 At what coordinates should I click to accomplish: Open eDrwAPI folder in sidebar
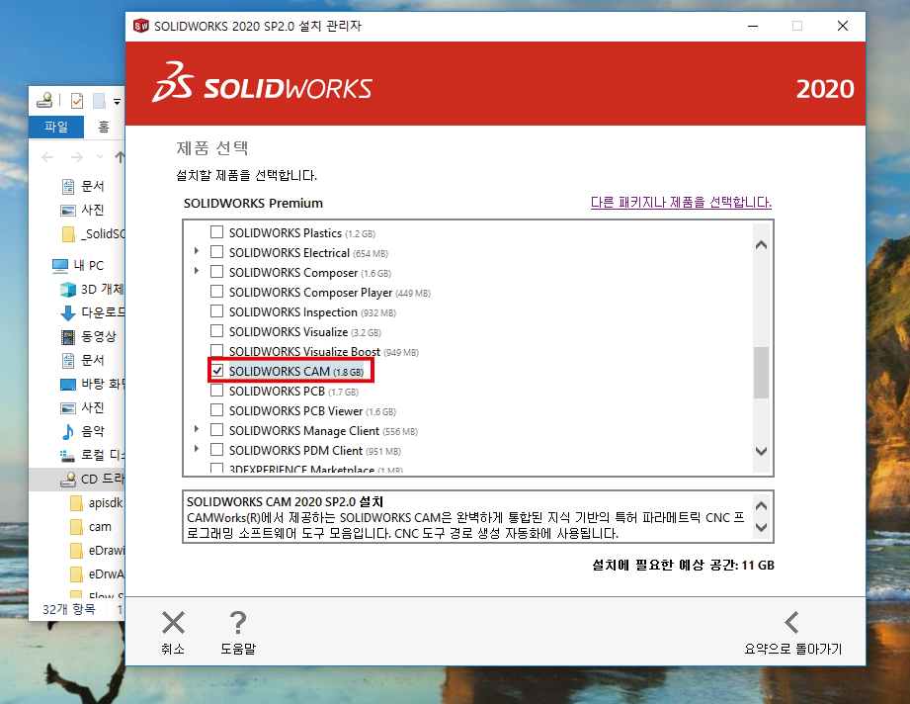[x=97, y=573]
